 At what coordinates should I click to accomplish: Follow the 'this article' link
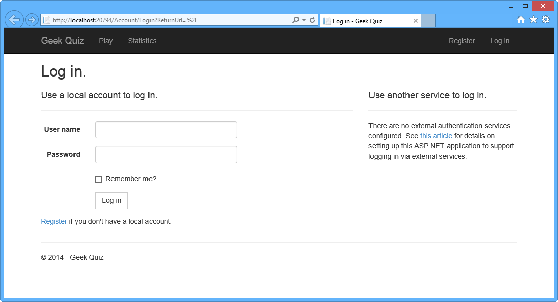pyautogui.click(x=436, y=136)
